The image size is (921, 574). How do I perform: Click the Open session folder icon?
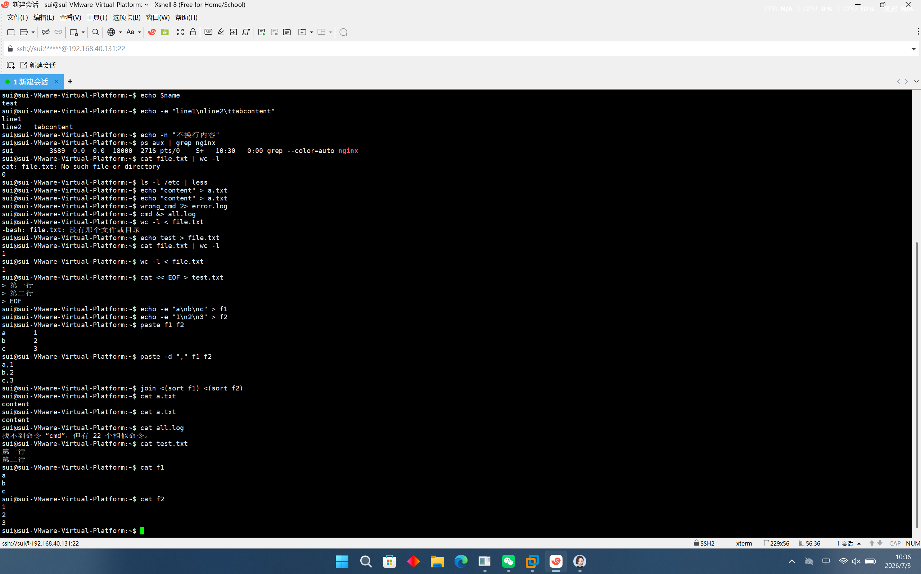(x=23, y=32)
